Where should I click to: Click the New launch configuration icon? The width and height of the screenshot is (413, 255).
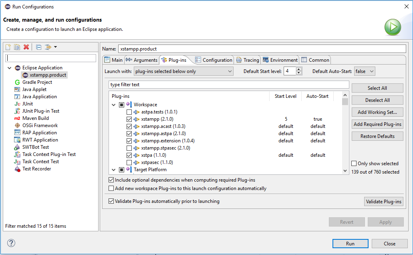click(8, 47)
